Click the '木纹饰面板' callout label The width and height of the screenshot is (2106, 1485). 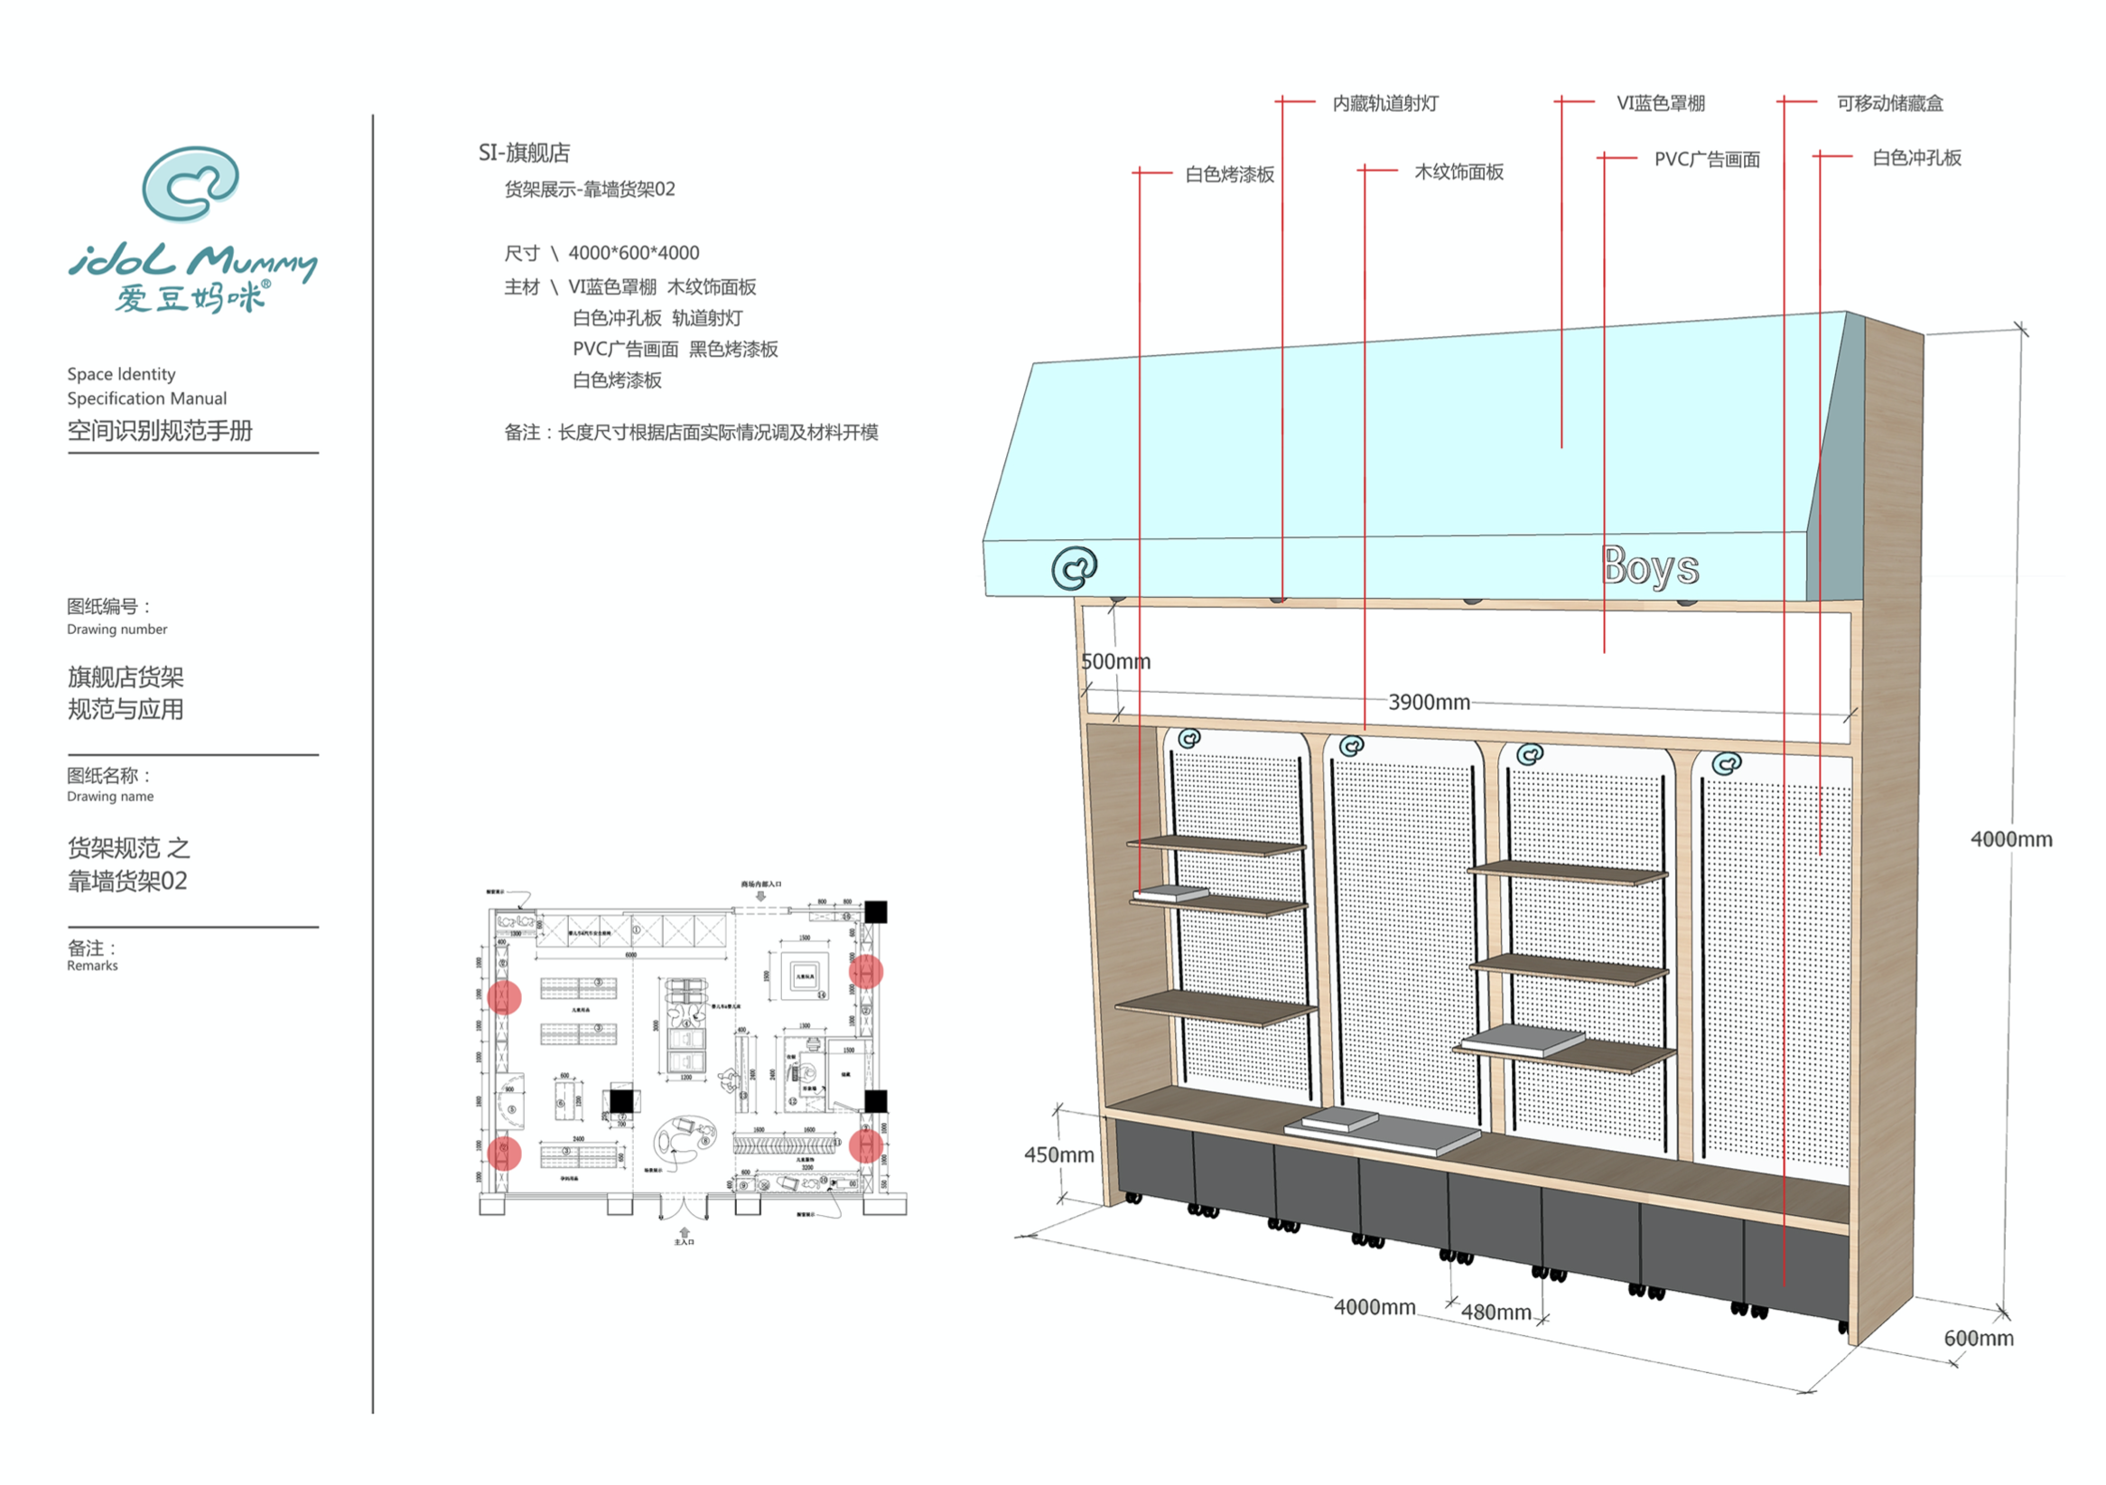coord(1459,172)
